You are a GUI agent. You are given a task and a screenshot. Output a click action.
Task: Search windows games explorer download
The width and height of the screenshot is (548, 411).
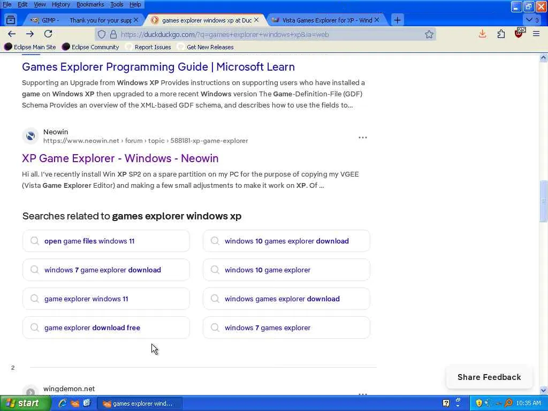pos(287,299)
